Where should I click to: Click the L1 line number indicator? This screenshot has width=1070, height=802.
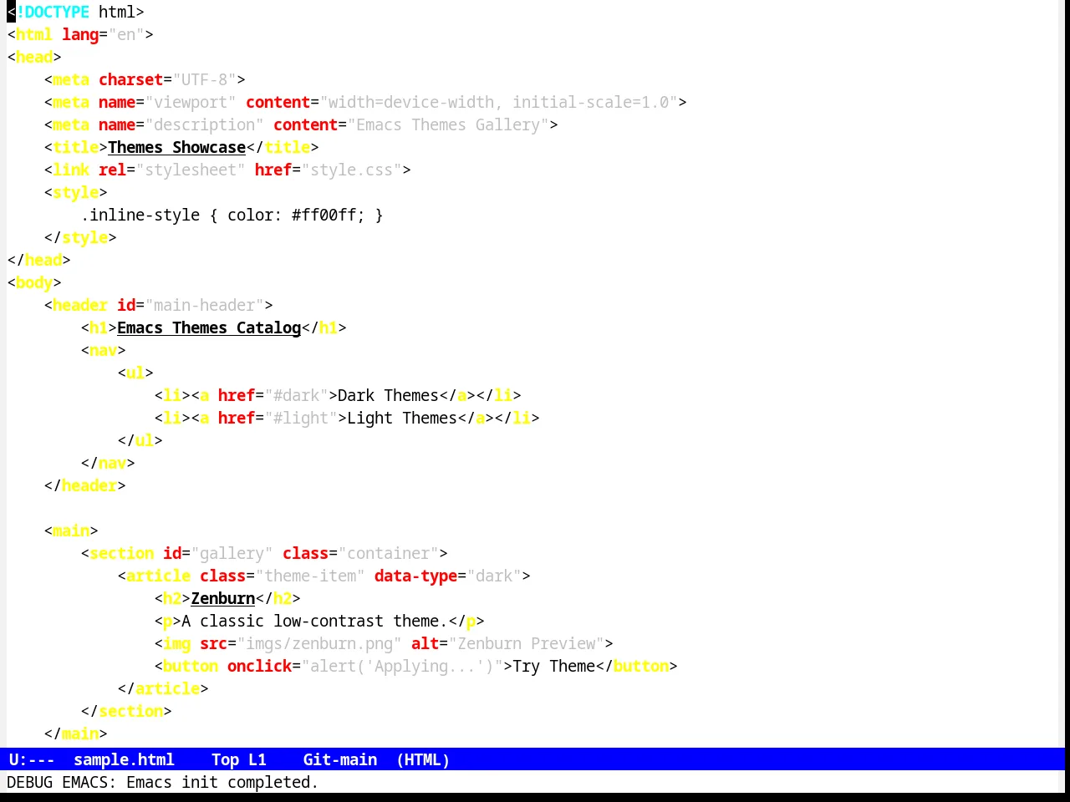click(x=257, y=759)
